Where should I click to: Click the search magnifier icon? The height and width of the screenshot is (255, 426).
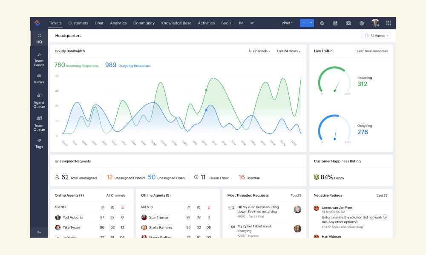point(322,23)
